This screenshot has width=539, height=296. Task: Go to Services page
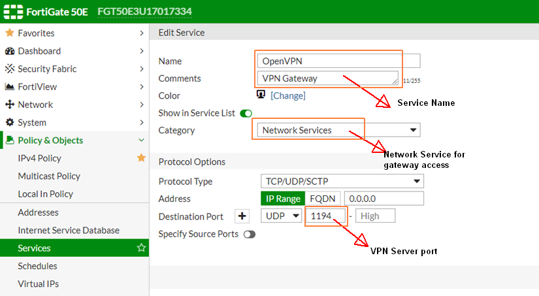[74, 248]
